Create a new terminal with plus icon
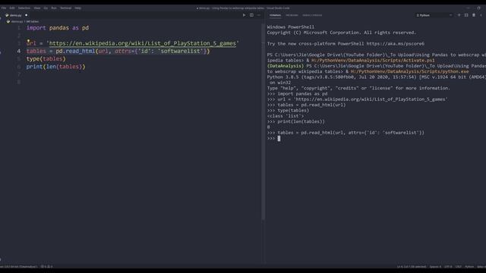The width and height of the screenshot is (486, 273). 459,15
